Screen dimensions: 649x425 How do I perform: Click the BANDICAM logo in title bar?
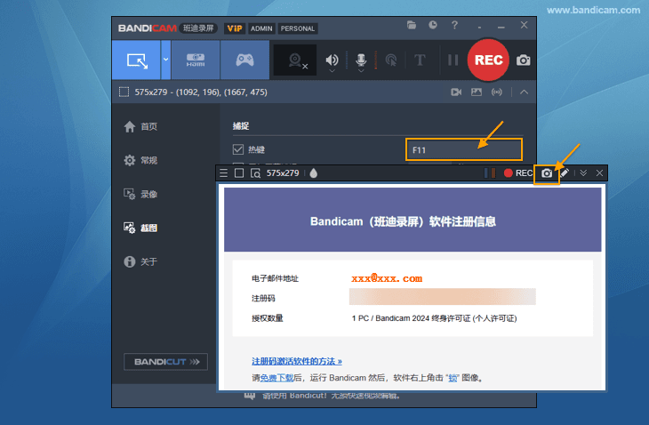148,28
